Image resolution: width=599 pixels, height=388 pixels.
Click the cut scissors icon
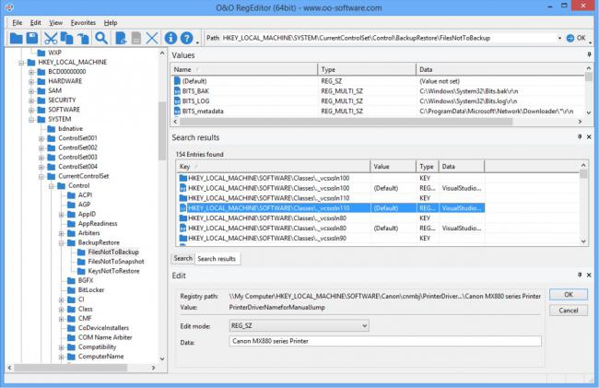point(51,38)
